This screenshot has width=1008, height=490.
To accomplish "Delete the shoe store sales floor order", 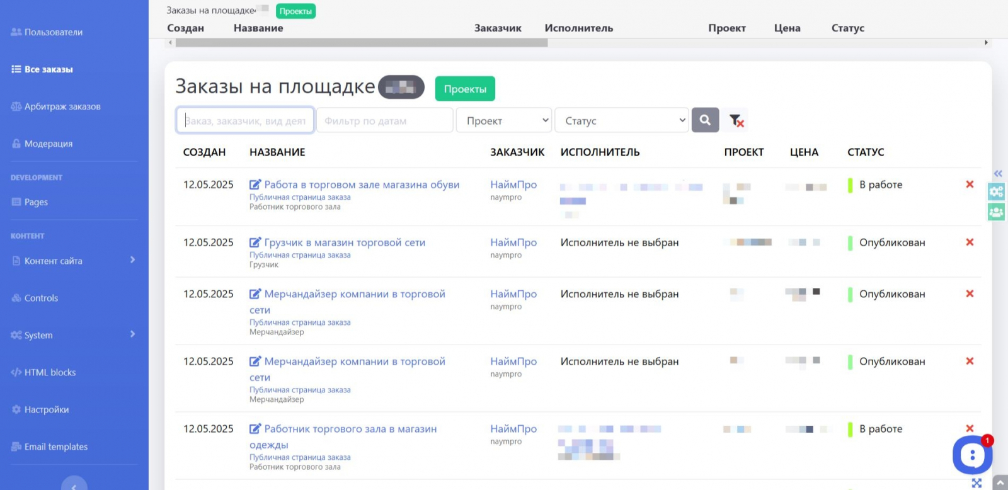I will pos(970,185).
